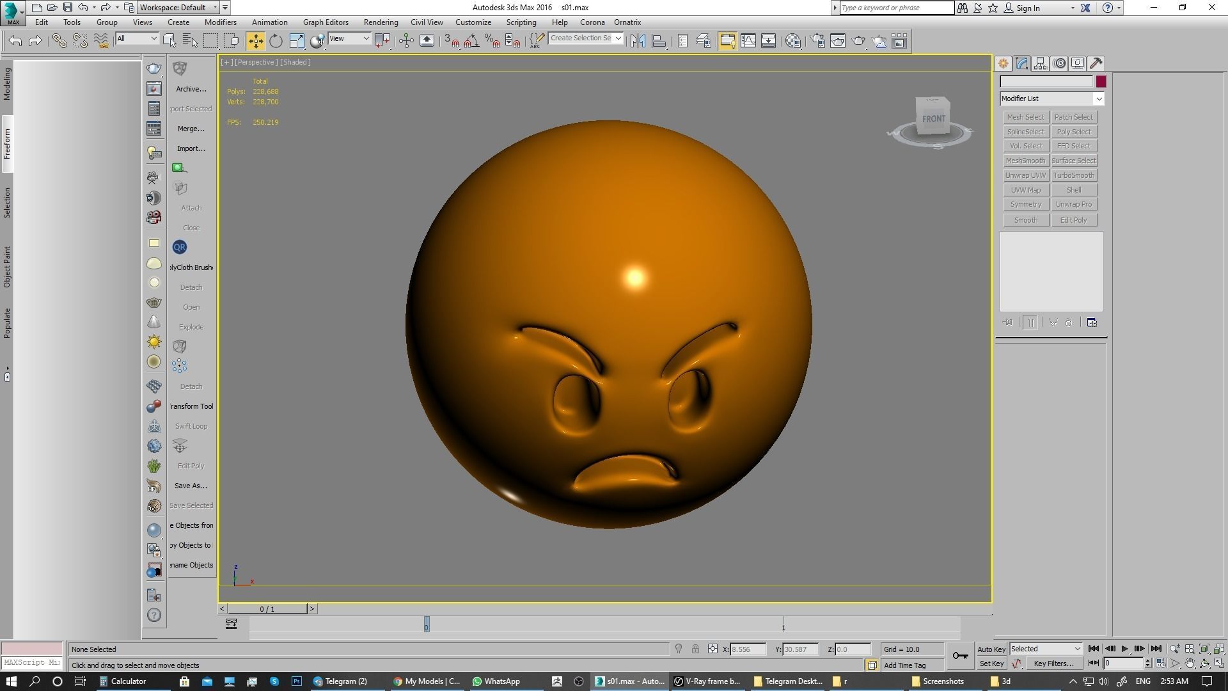The height and width of the screenshot is (691, 1228).
Task: Toggle the selection lock padlock icon
Action: coord(695,649)
